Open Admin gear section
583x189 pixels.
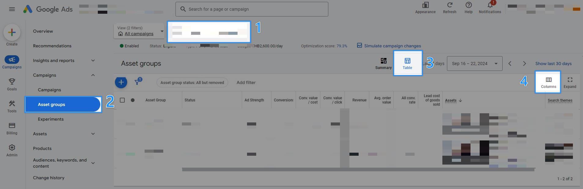coord(12,150)
